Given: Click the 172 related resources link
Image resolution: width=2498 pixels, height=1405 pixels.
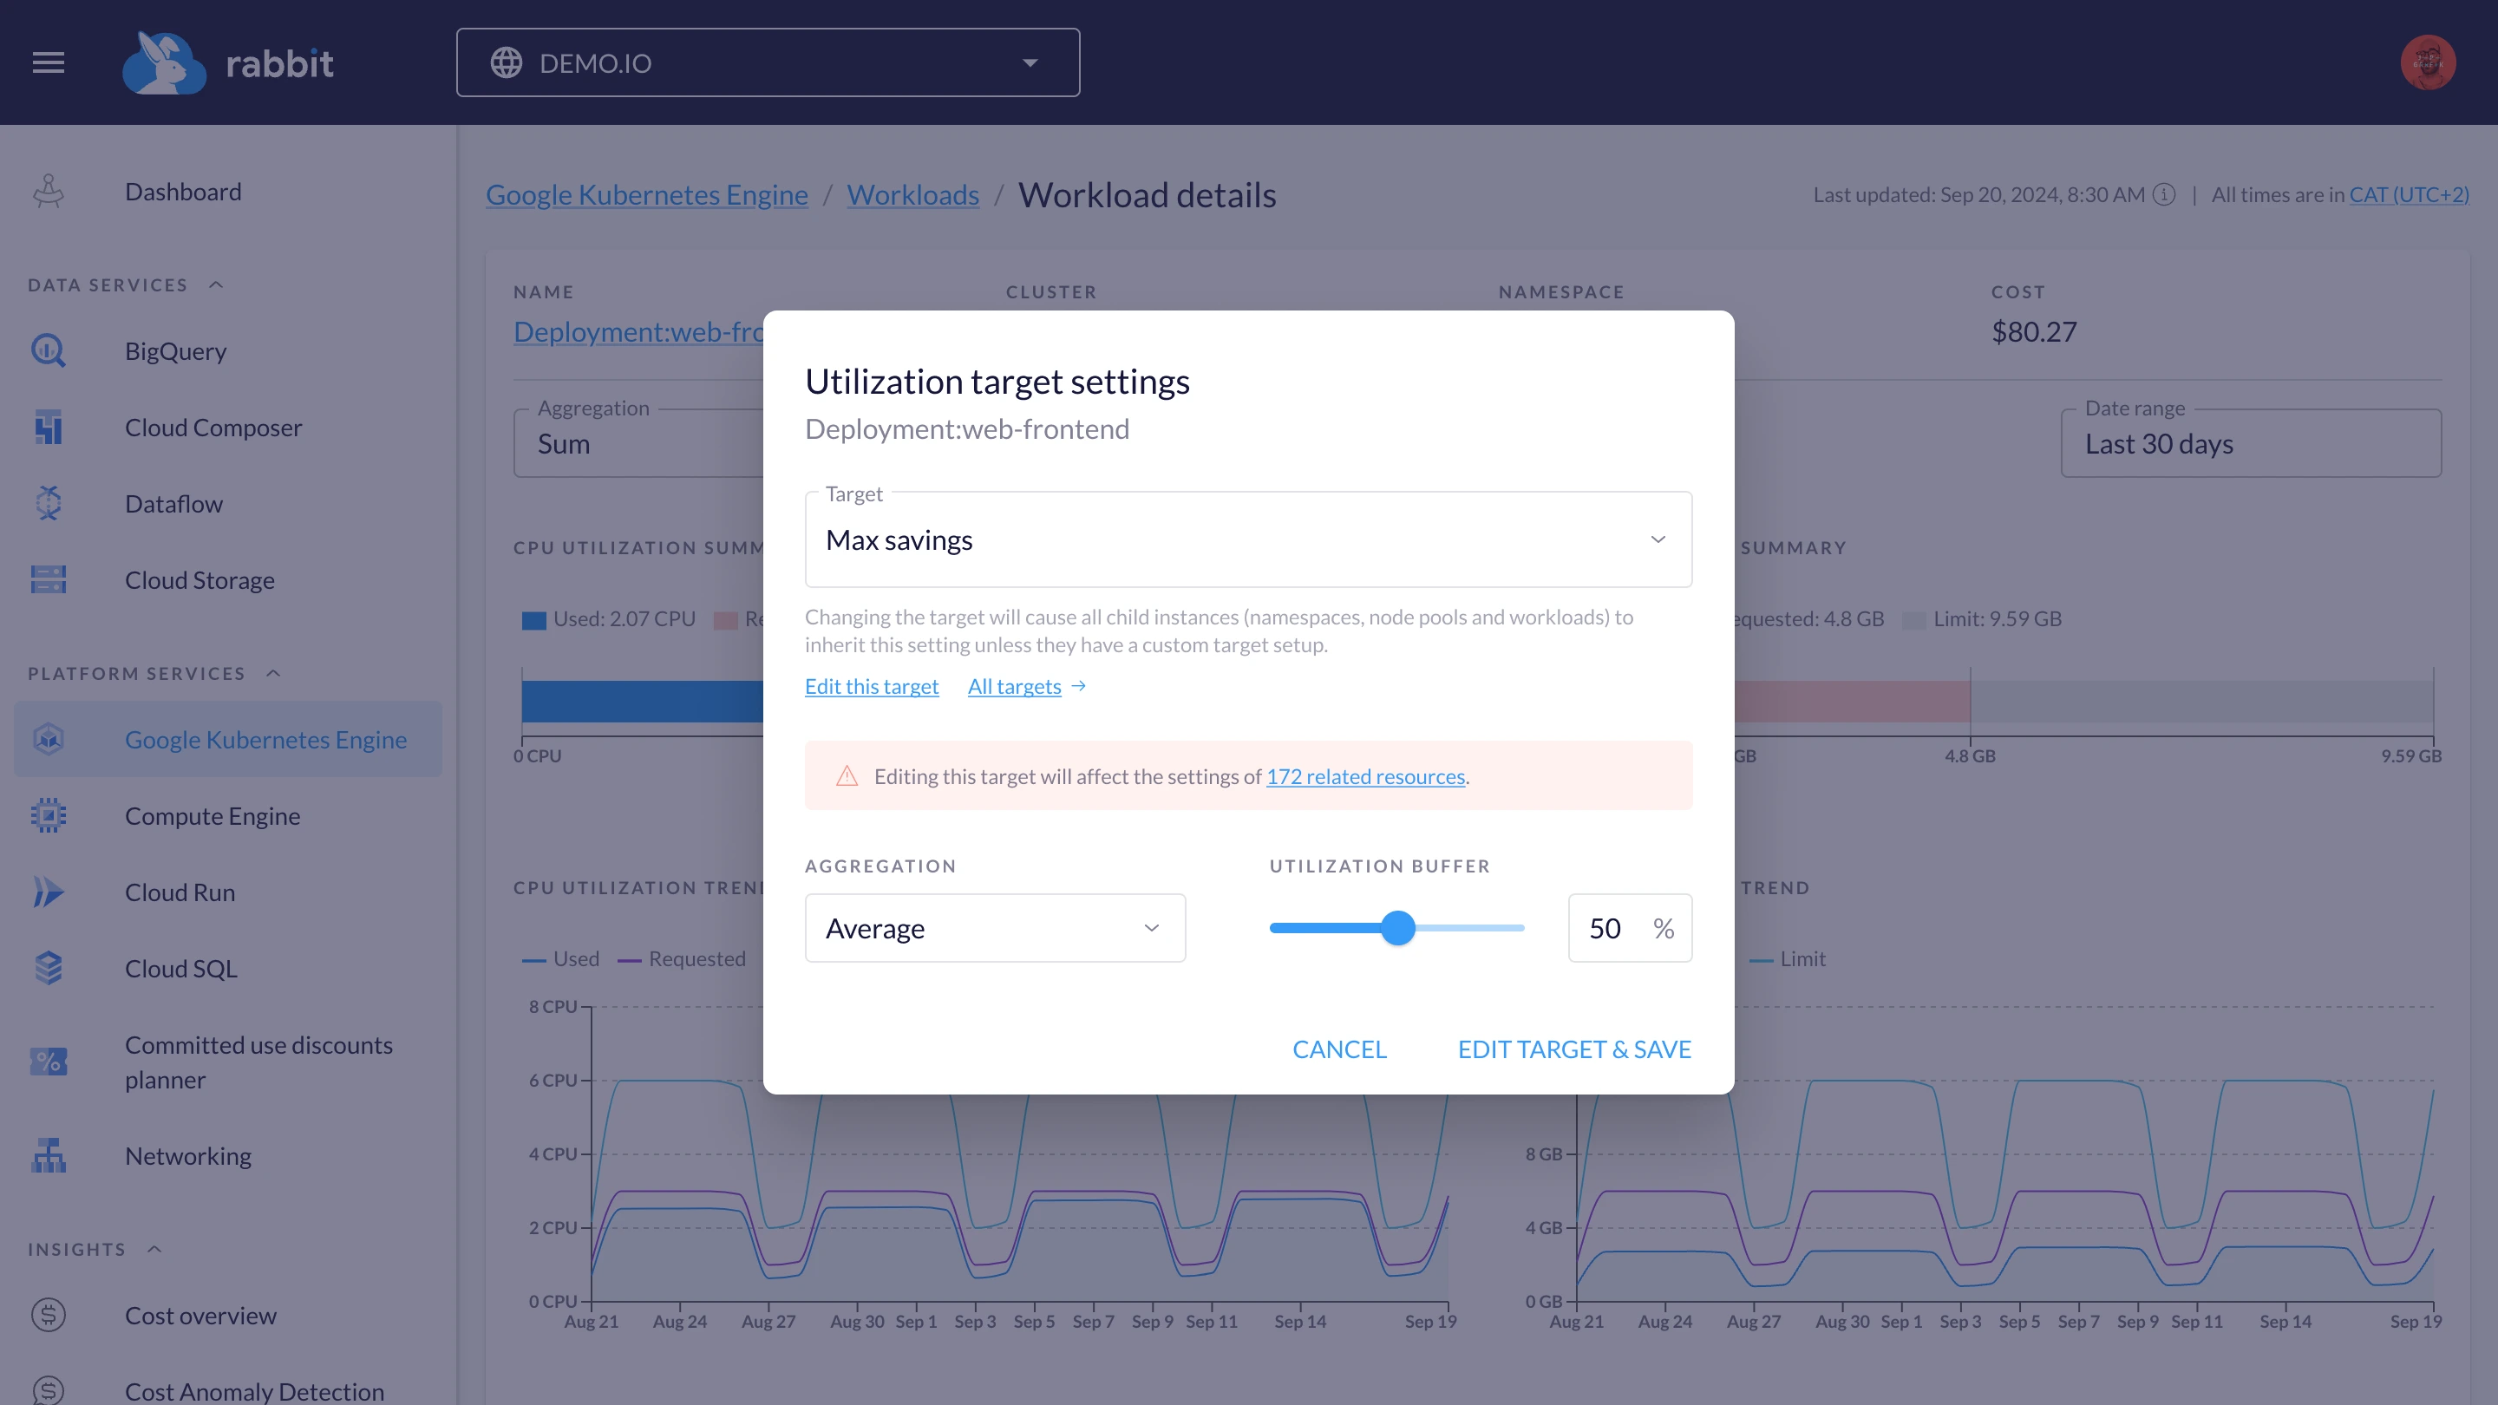Looking at the screenshot, I should coord(1365,775).
